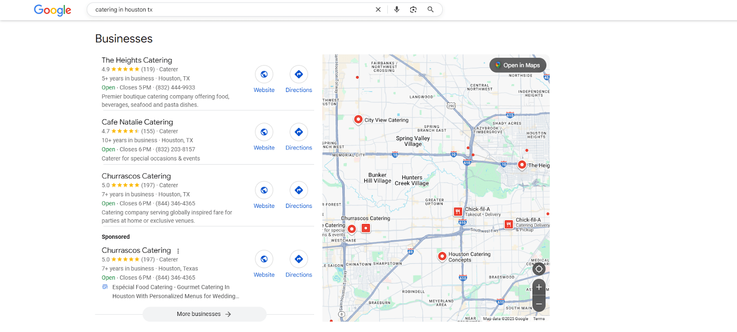Screen dimensions: 737x332
Task: Click the Businesses heading
Action: pyautogui.click(x=124, y=39)
